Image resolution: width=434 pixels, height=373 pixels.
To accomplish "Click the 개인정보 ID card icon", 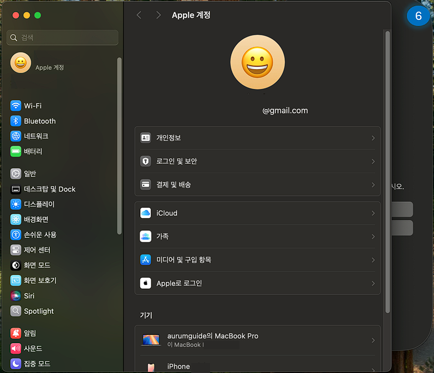I will tap(146, 138).
